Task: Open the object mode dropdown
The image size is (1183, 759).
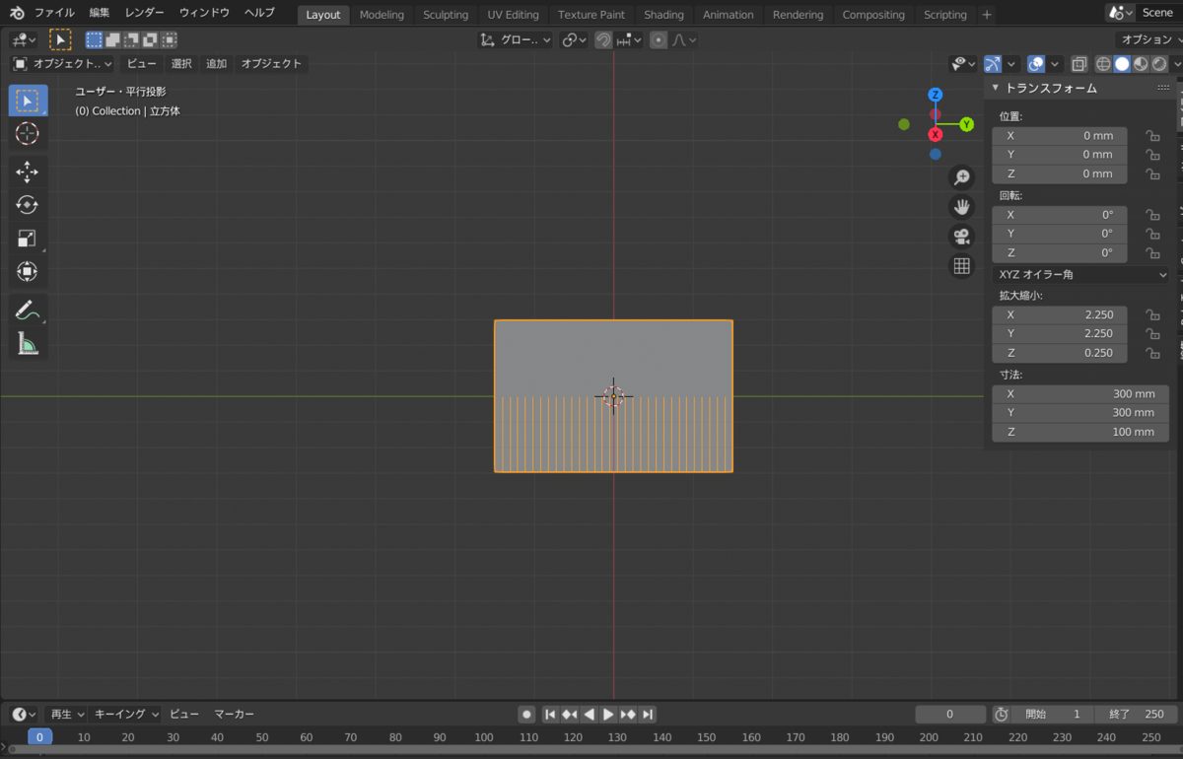Action: (63, 64)
